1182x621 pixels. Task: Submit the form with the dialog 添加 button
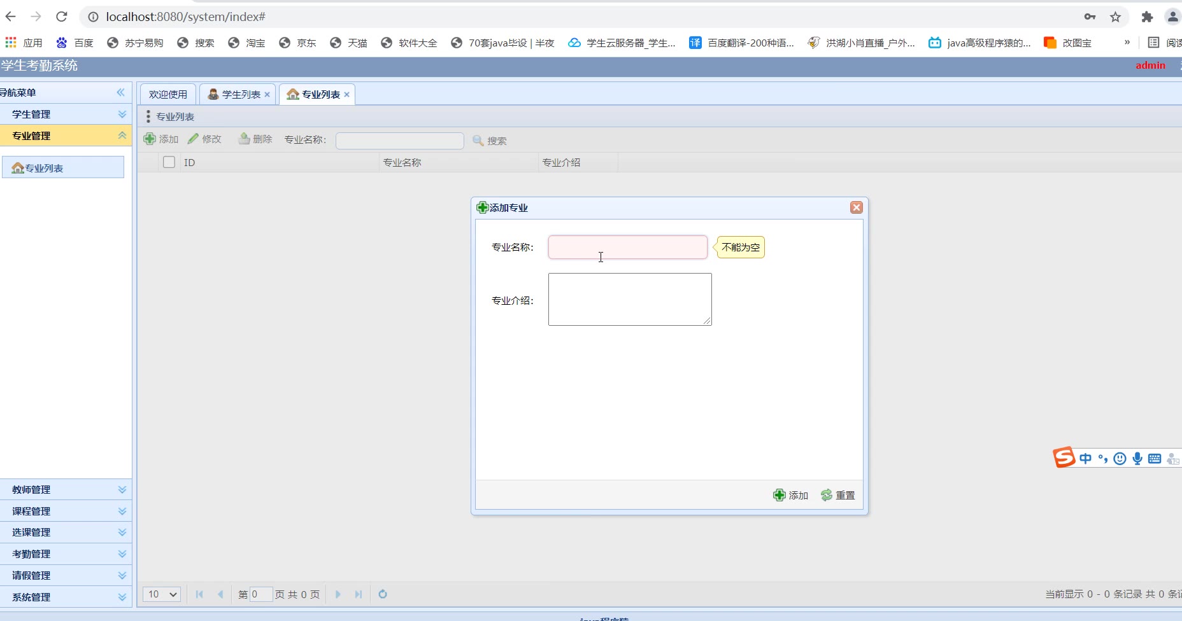click(790, 495)
